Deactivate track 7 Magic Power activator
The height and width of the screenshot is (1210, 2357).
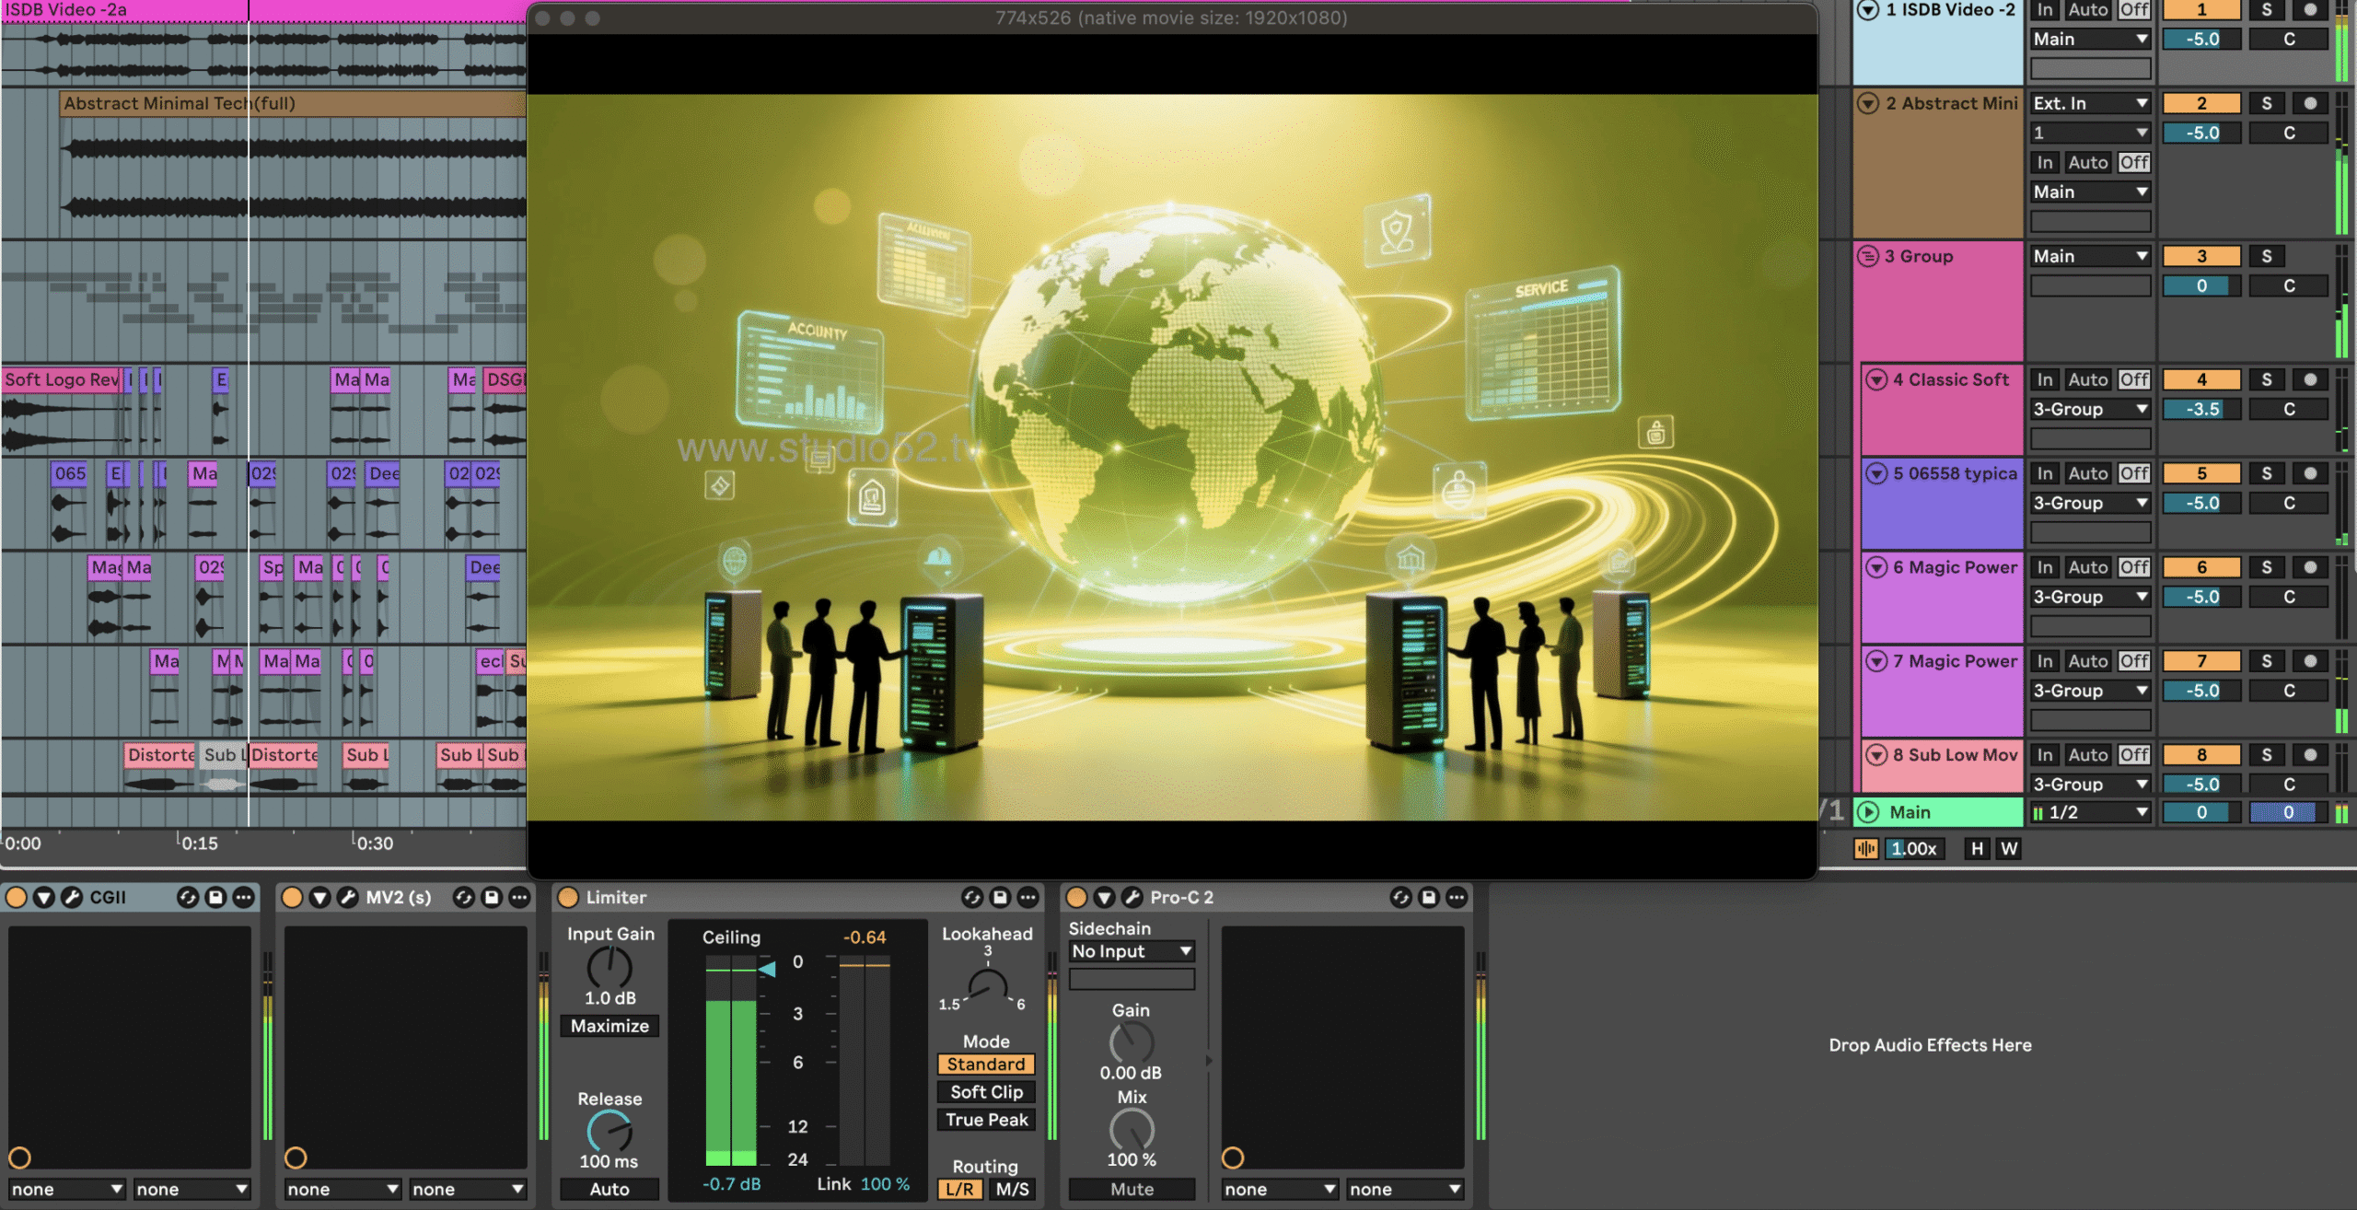pos(2200,661)
